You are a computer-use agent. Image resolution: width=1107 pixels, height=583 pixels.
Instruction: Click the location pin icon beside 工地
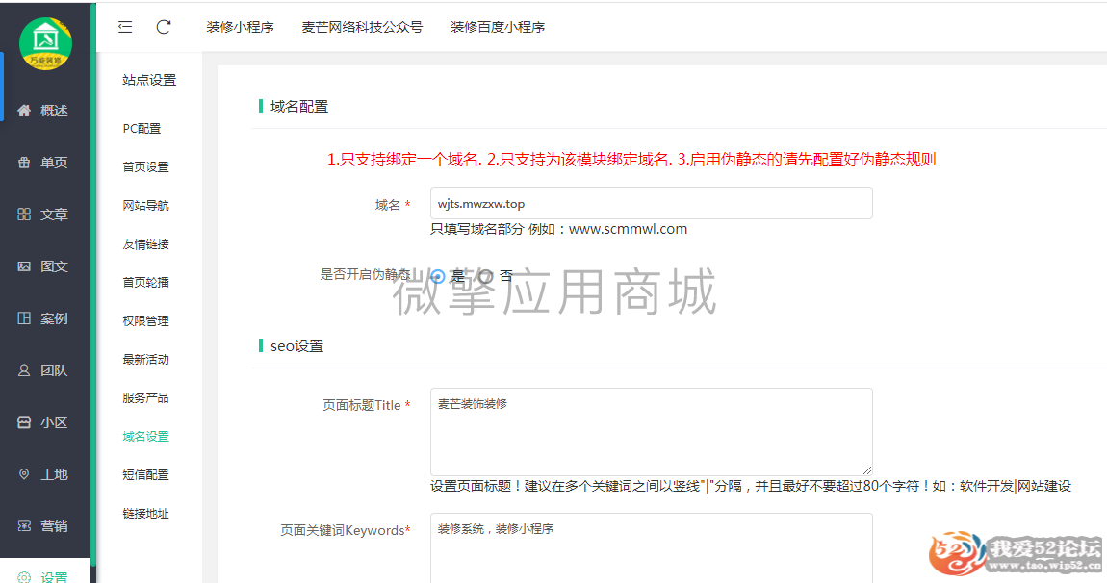(x=24, y=474)
